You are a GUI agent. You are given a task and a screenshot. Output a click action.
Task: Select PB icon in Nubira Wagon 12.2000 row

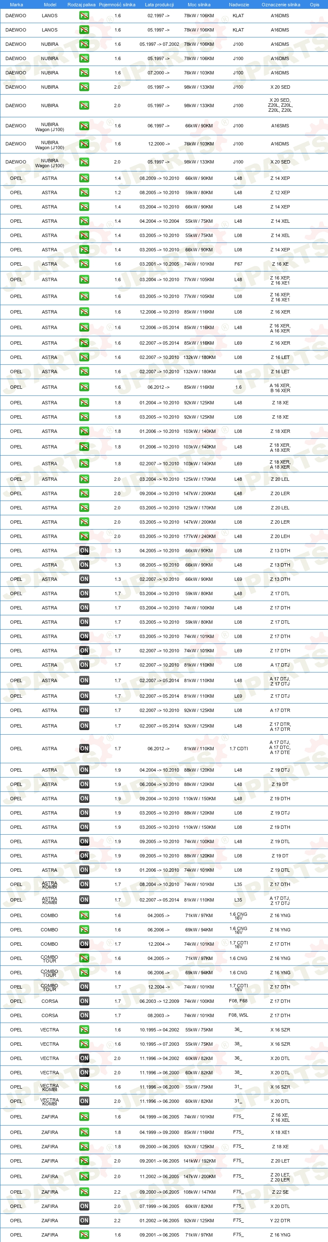(x=84, y=144)
